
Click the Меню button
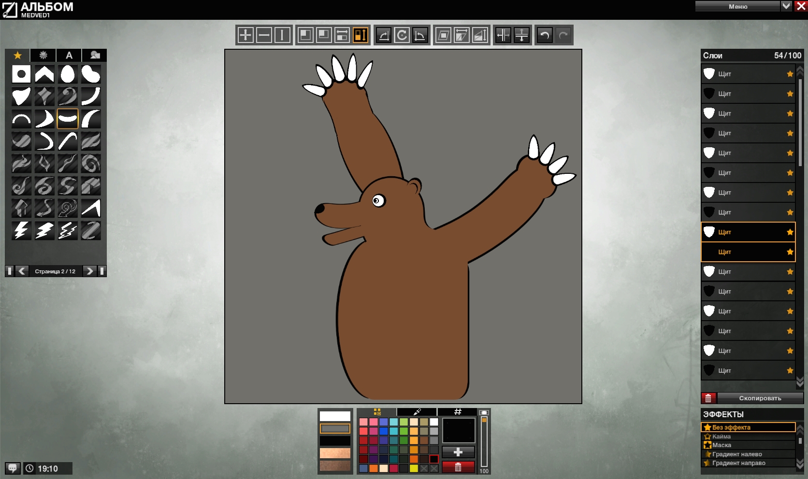click(x=737, y=6)
